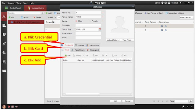The width and height of the screenshot is (195, 110).
Task: Open the device management sidebar icon
Action: pyautogui.click(x=4, y=71)
